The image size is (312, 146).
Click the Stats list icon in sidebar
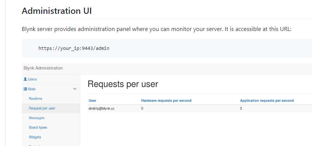coord(25,89)
